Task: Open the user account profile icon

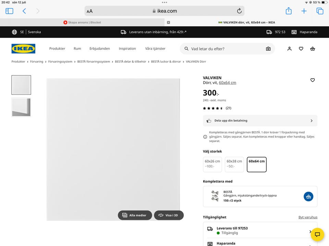Action: (289, 49)
